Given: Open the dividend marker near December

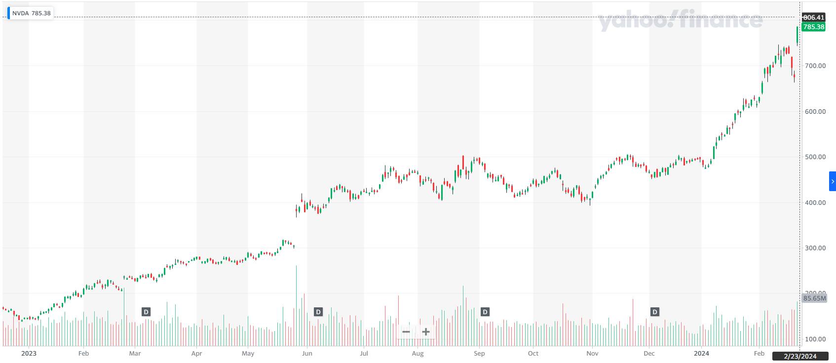Looking at the screenshot, I should [655, 312].
